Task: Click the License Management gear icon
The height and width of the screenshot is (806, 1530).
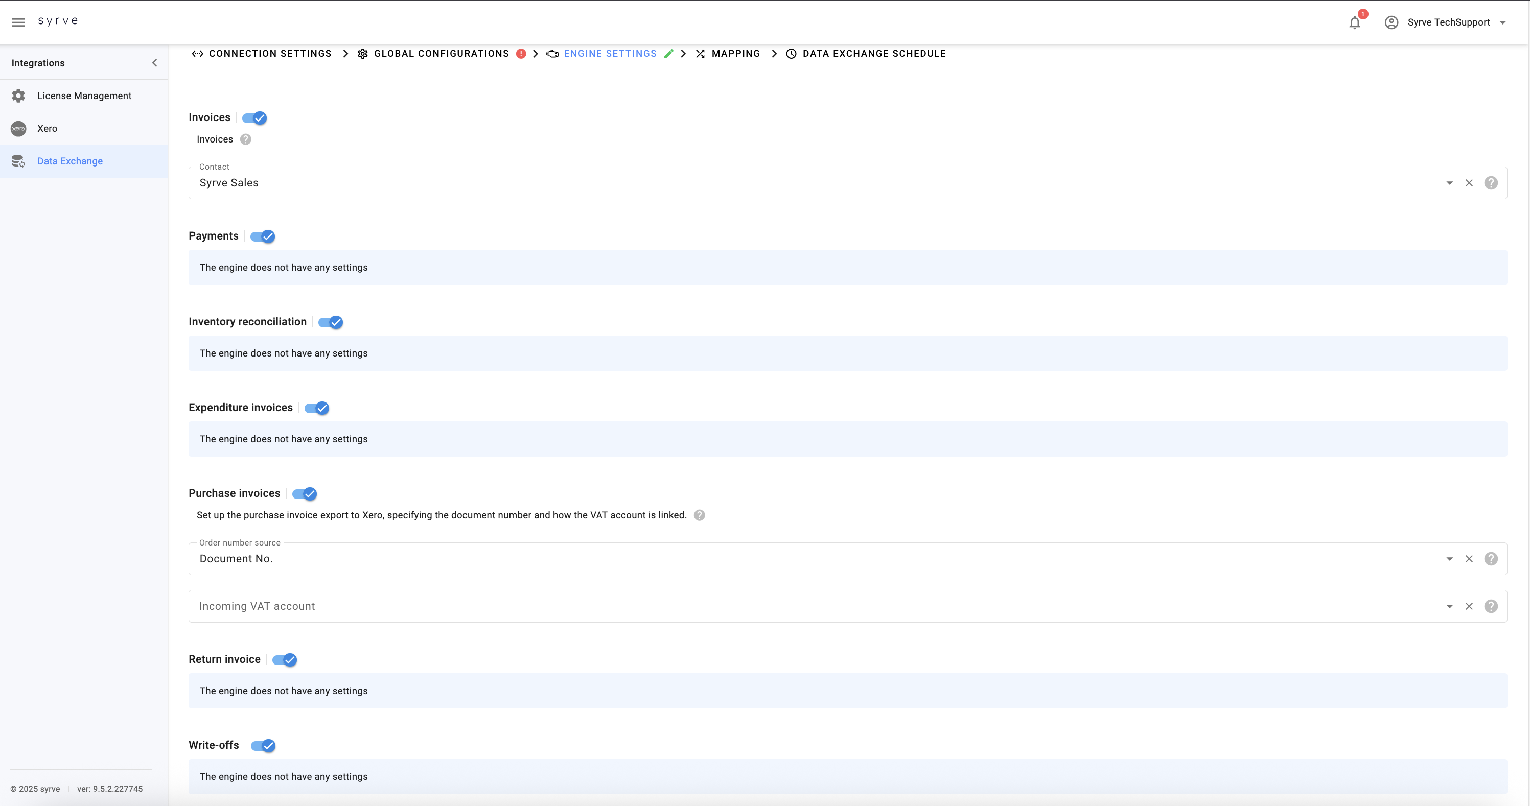Action: pyautogui.click(x=18, y=96)
